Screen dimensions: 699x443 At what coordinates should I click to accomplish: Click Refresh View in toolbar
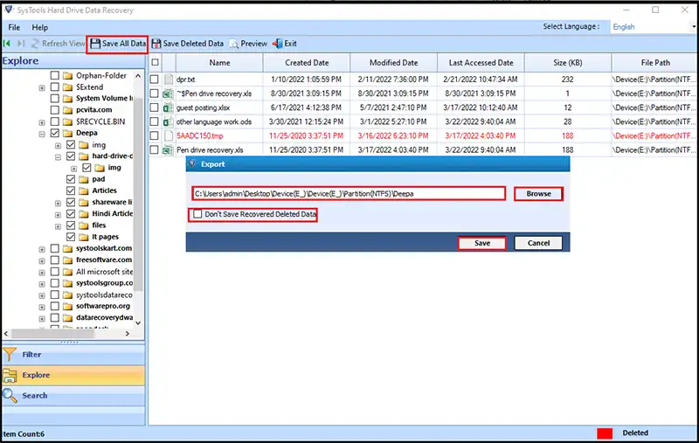(58, 44)
